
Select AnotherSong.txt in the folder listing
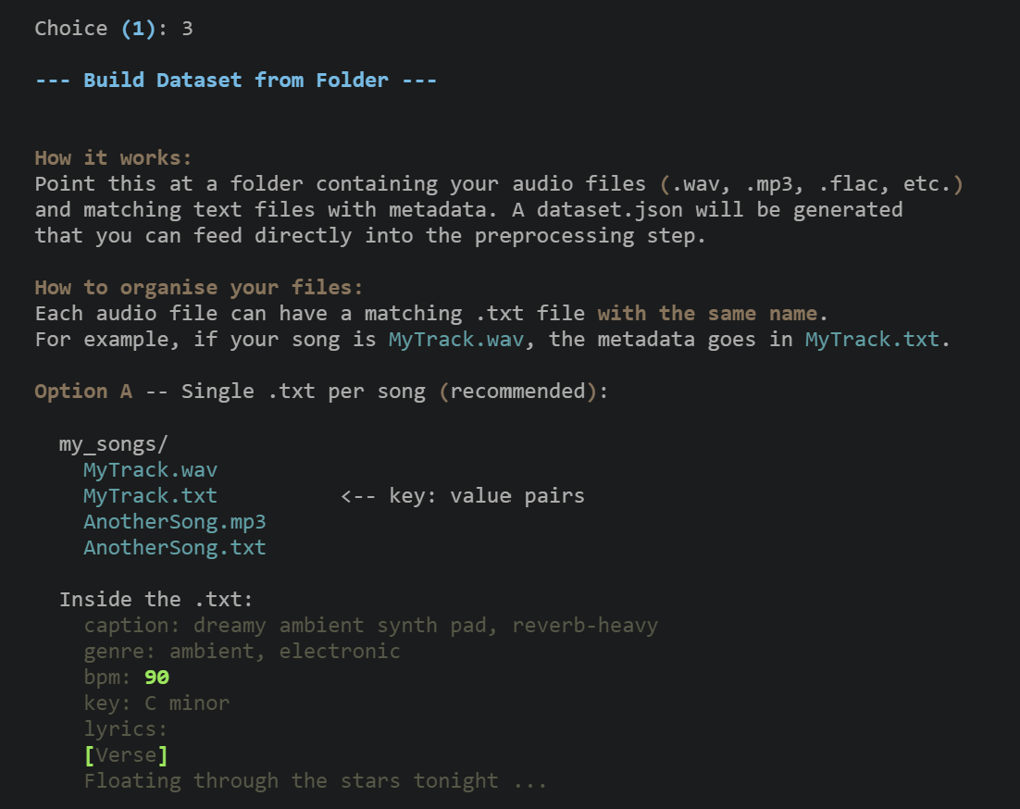(x=174, y=548)
